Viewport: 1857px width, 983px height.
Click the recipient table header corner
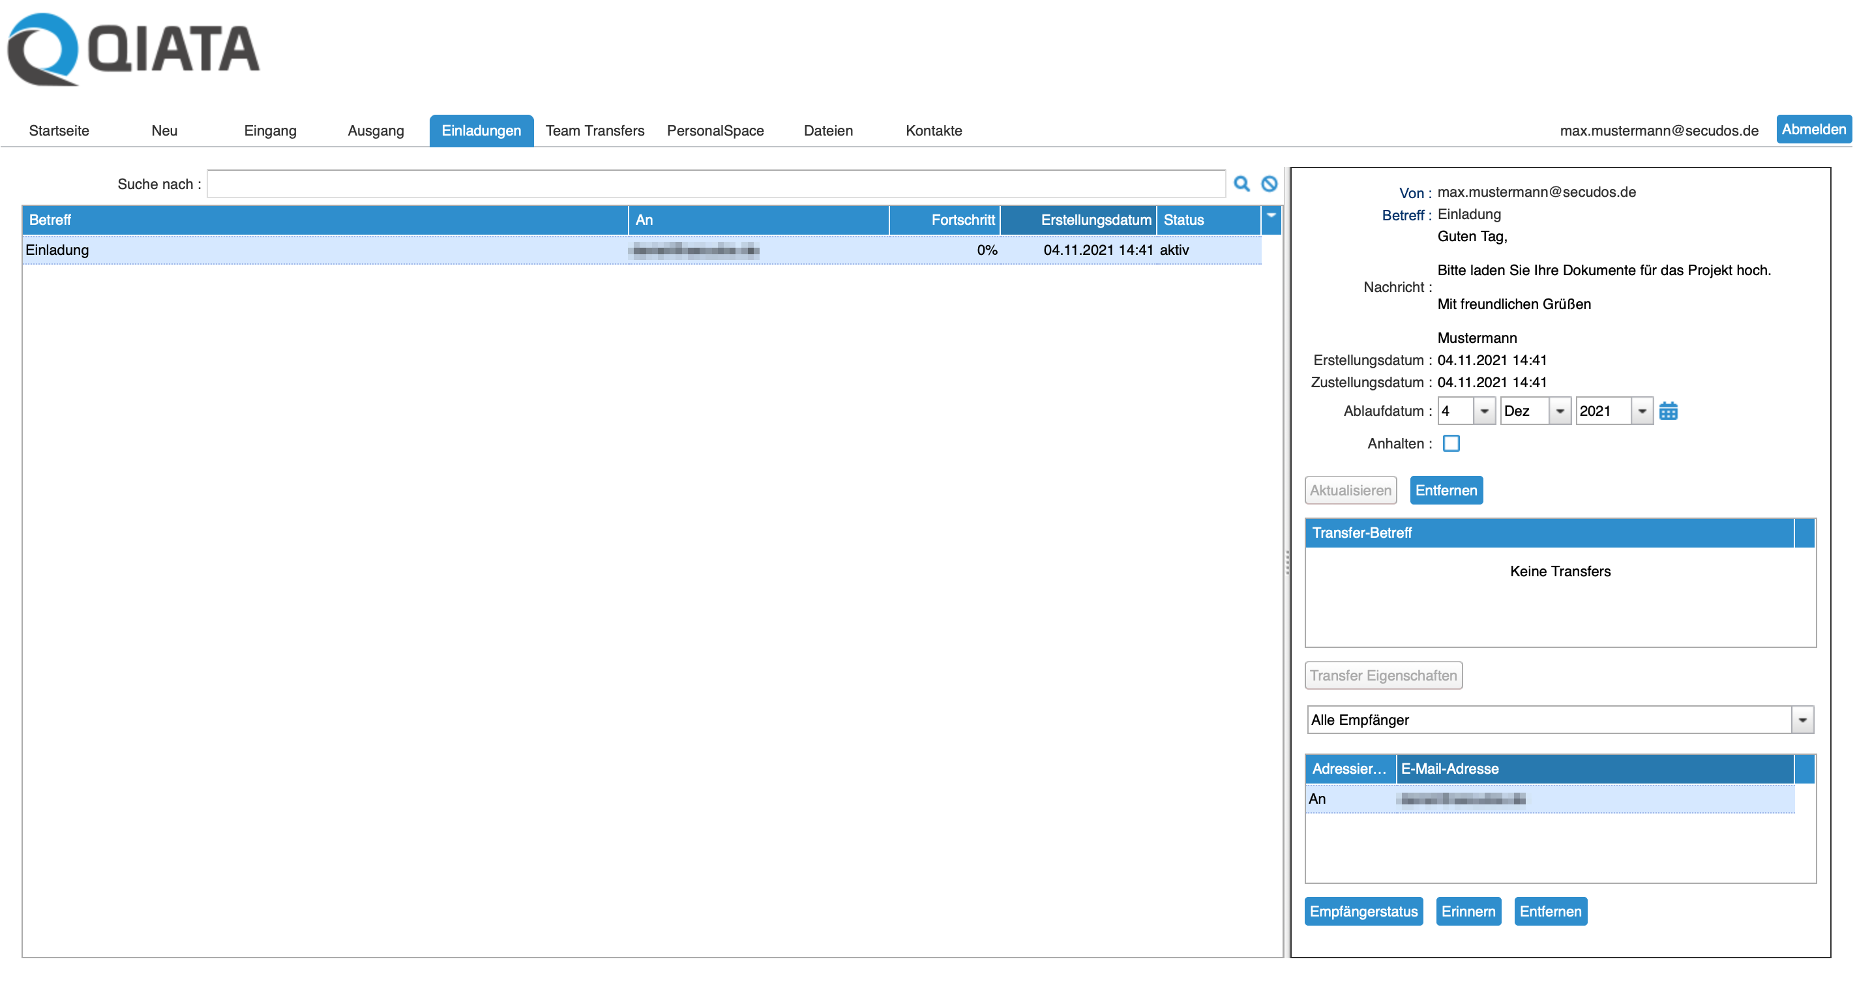[1804, 769]
